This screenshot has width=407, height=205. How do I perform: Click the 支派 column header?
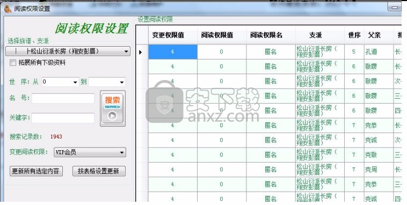click(x=320, y=35)
